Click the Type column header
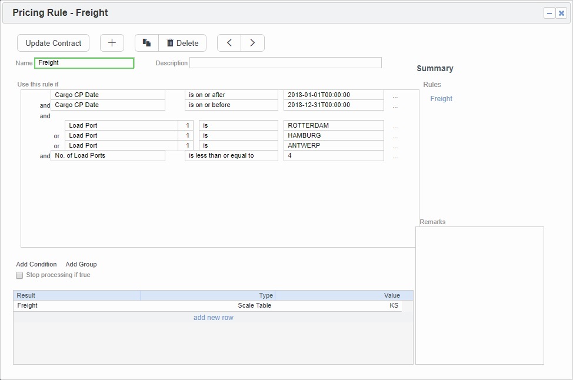The height and width of the screenshot is (380, 573). click(x=208, y=295)
